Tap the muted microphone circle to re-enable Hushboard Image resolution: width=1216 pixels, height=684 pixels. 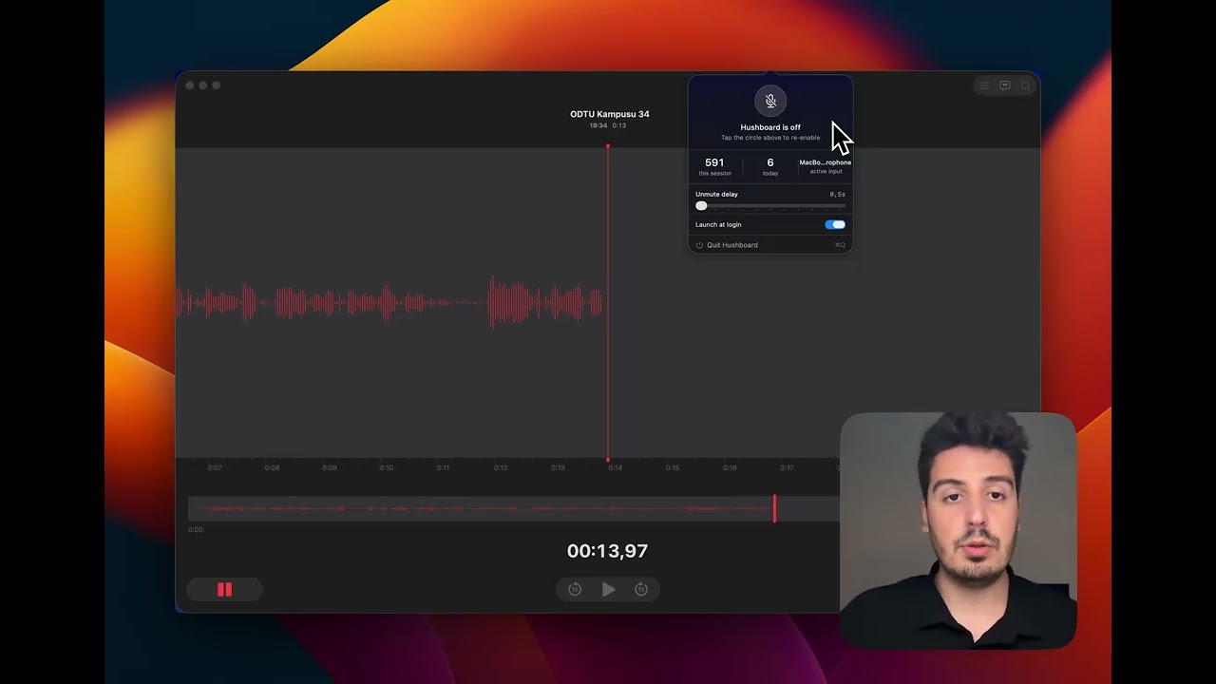tap(770, 101)
